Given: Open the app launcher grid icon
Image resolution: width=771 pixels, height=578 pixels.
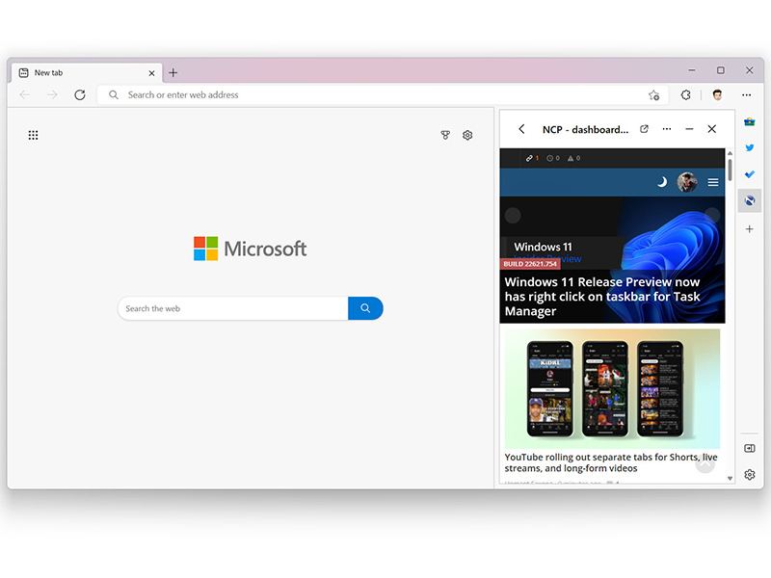Looking at the screenshot, I should [33, 135].
